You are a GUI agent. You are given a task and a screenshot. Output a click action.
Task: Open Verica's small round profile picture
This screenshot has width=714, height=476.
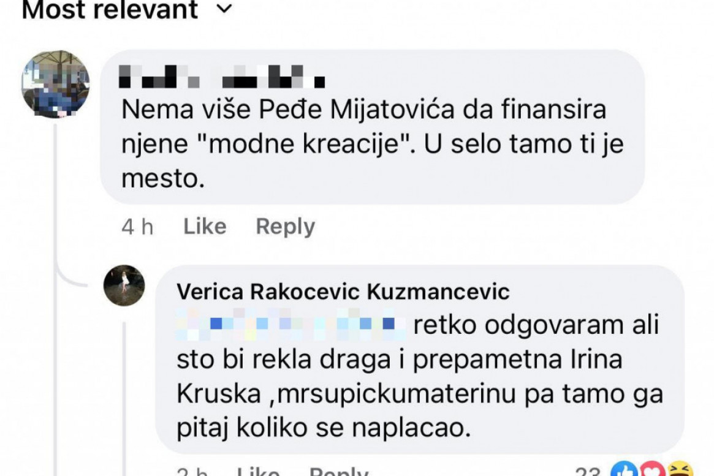point(124,285)
